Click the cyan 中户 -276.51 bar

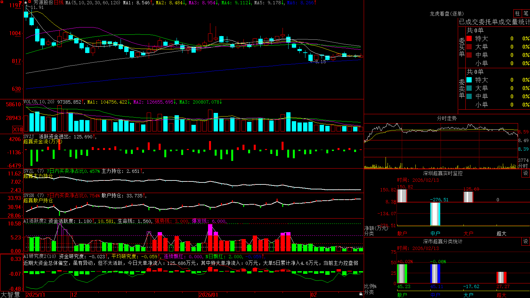(x=435, y=214)
